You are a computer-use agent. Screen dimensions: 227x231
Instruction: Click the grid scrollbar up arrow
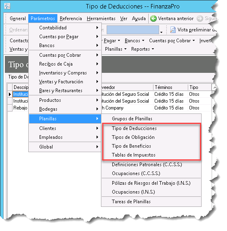pos(215,88)
